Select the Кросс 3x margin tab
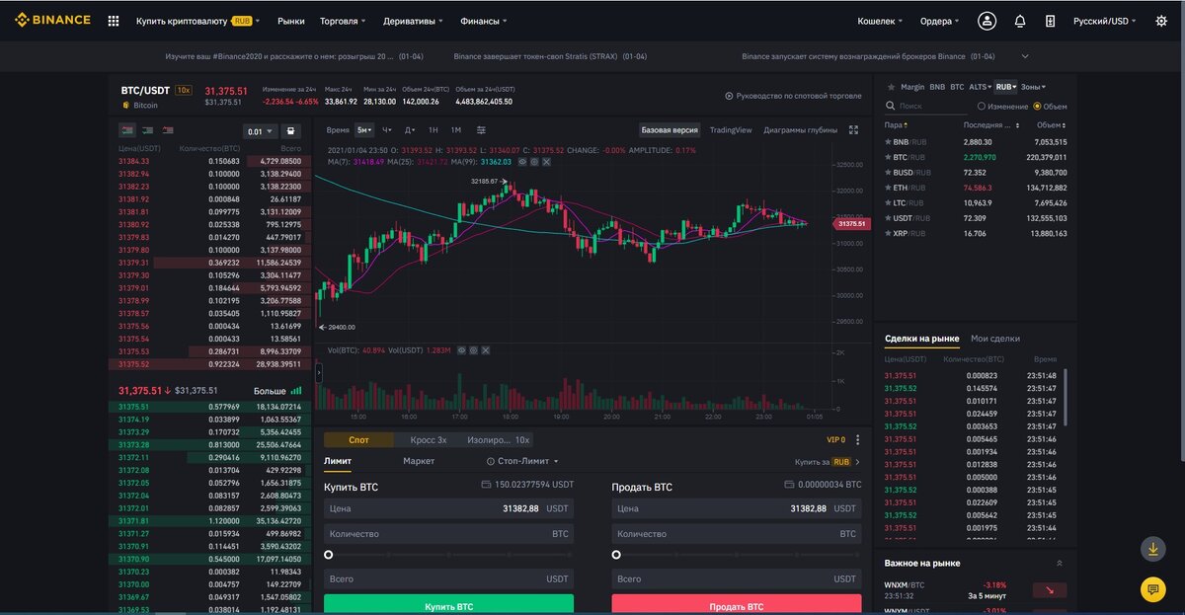The width and height of the screenshot is (1185, 615). (x=429, y=439)
